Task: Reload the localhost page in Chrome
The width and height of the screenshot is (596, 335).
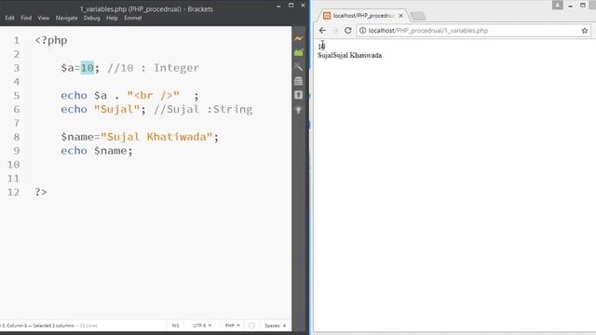Action: coord(347,31)
